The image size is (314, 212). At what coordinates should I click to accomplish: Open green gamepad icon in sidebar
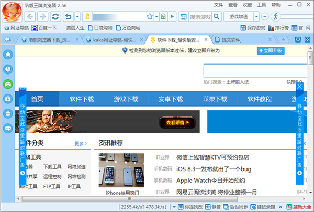[x=8, y=84]
